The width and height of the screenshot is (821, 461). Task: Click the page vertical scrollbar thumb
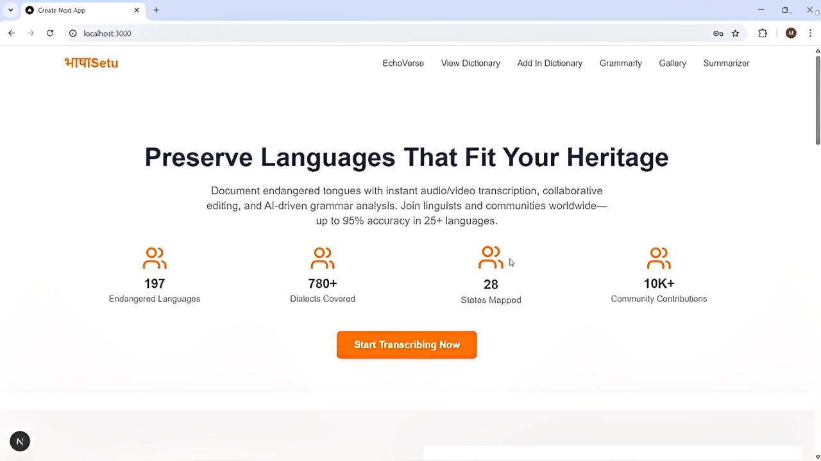pos(817,99)
